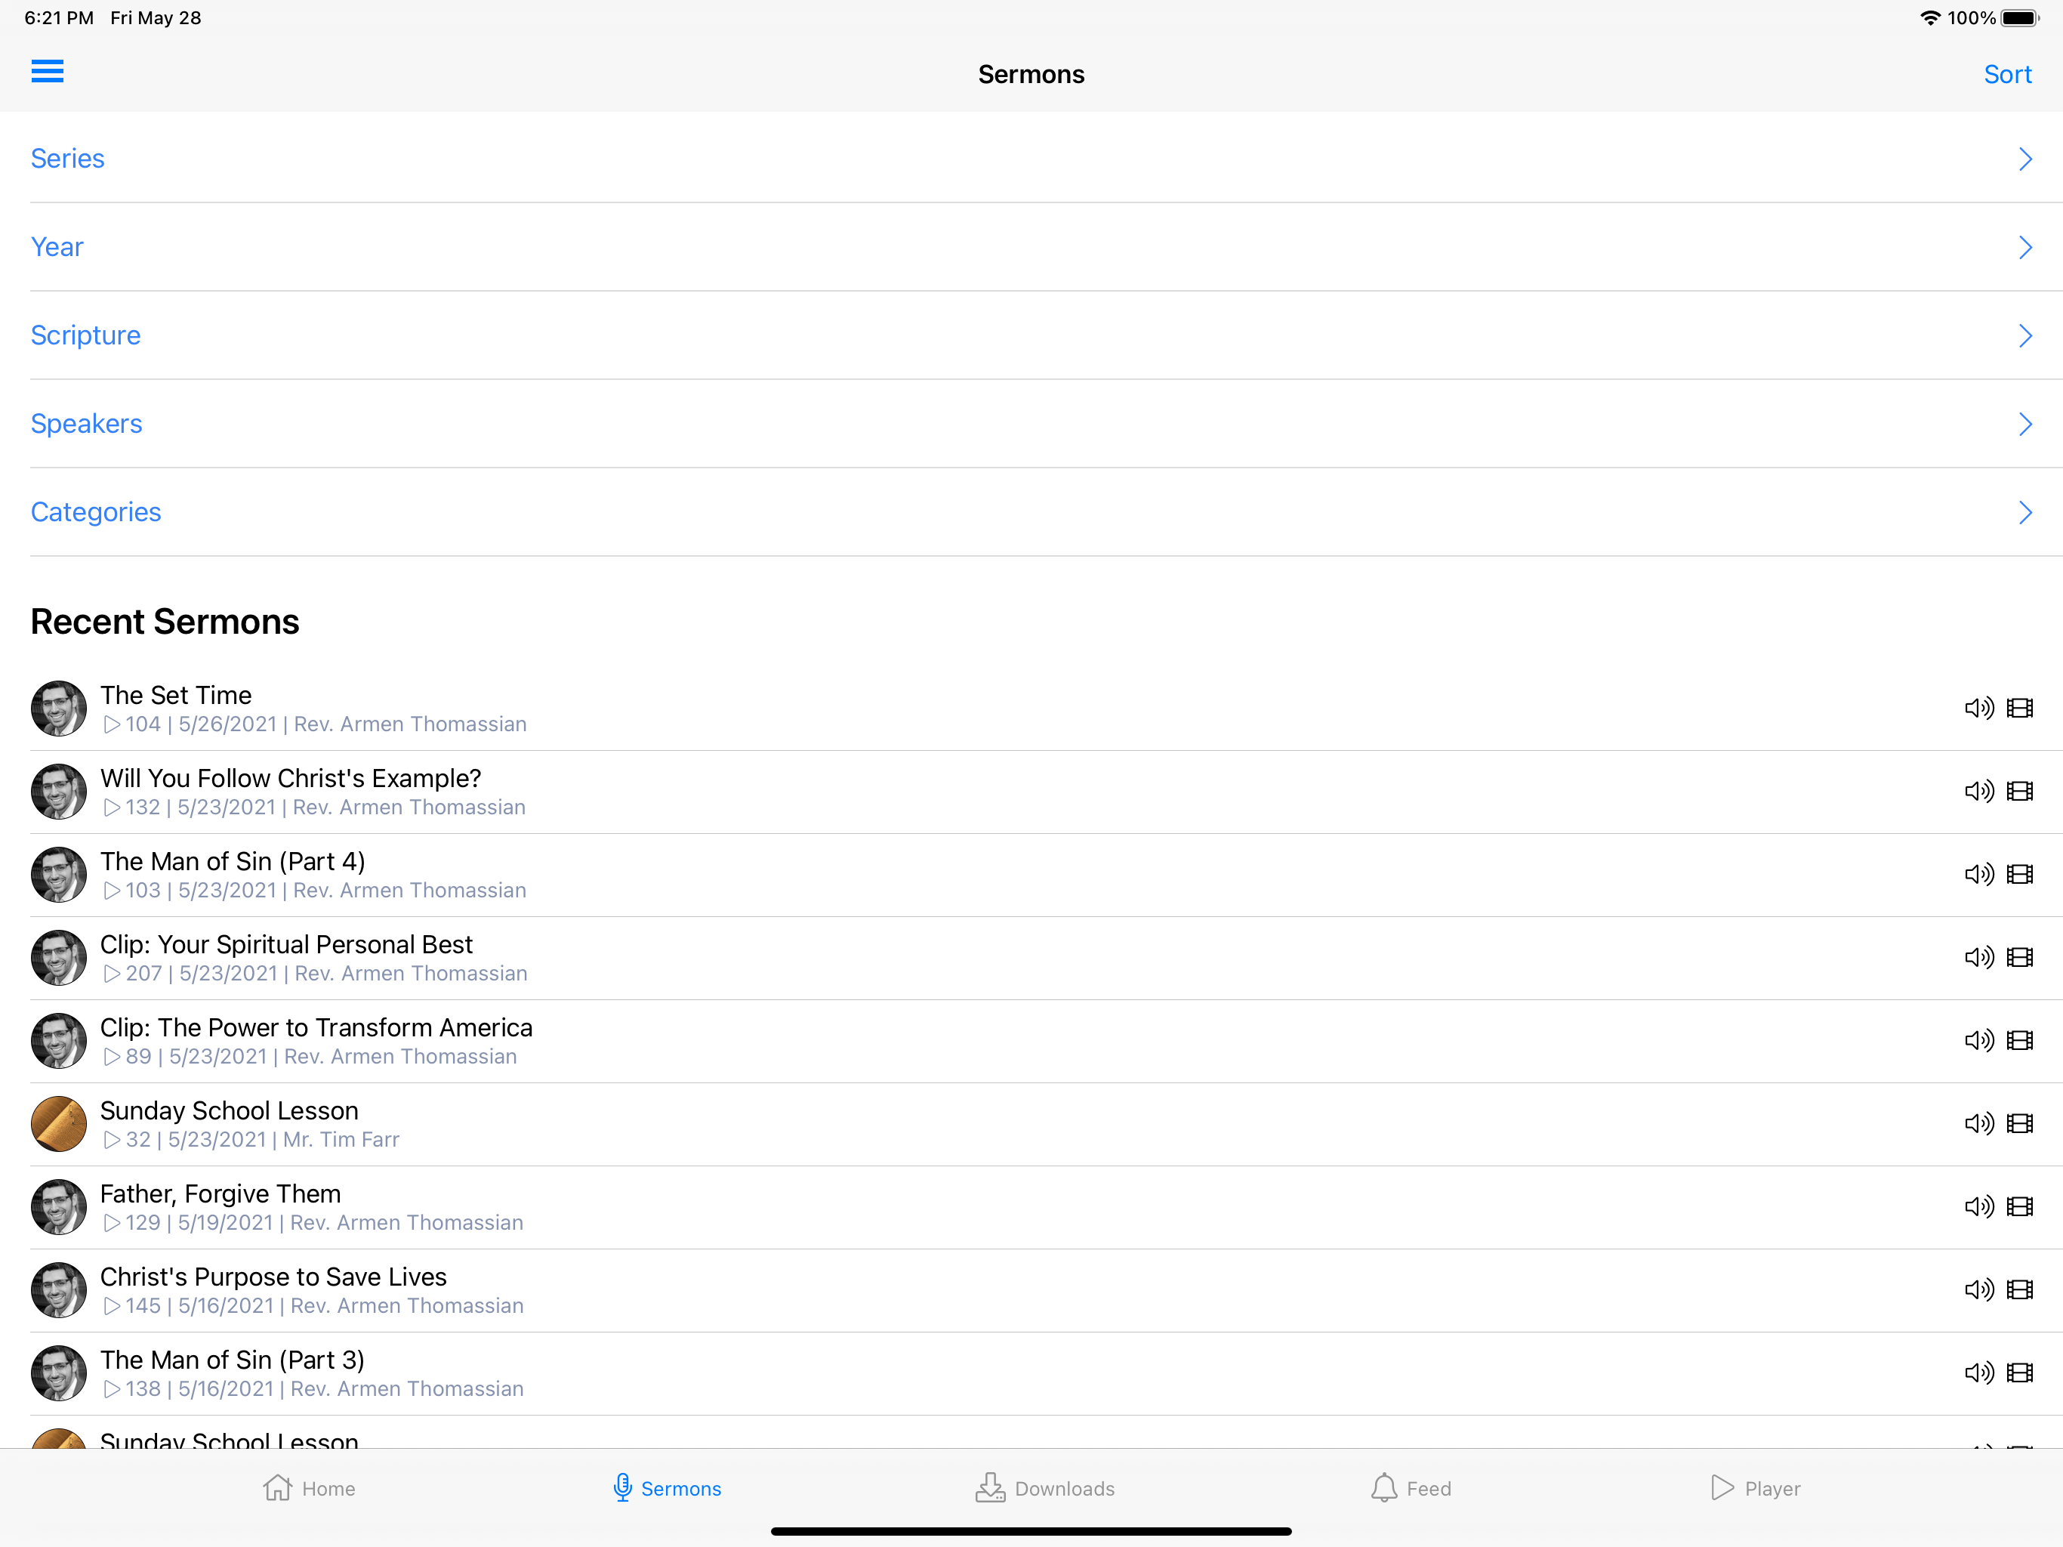Open the Feed tab
The image size is (2063, 1547).
1410,1488
